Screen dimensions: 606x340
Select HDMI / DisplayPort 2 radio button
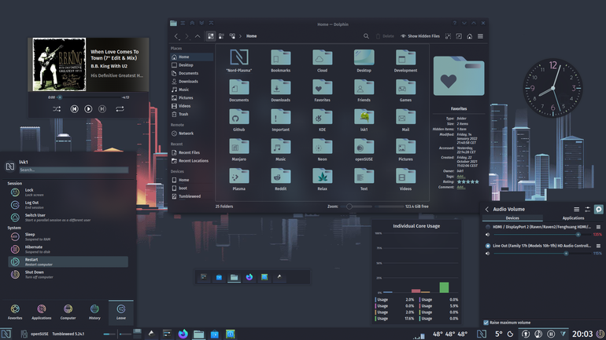point(488,227)
